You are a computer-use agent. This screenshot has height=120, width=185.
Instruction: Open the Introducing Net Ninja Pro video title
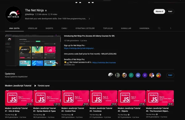tap(89, 36)
